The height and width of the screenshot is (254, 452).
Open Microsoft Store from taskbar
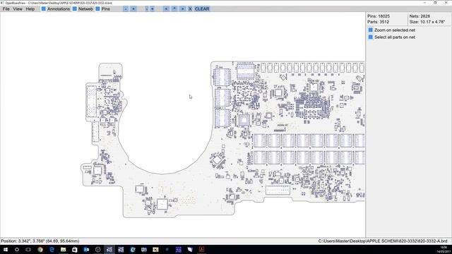point(75,249)
